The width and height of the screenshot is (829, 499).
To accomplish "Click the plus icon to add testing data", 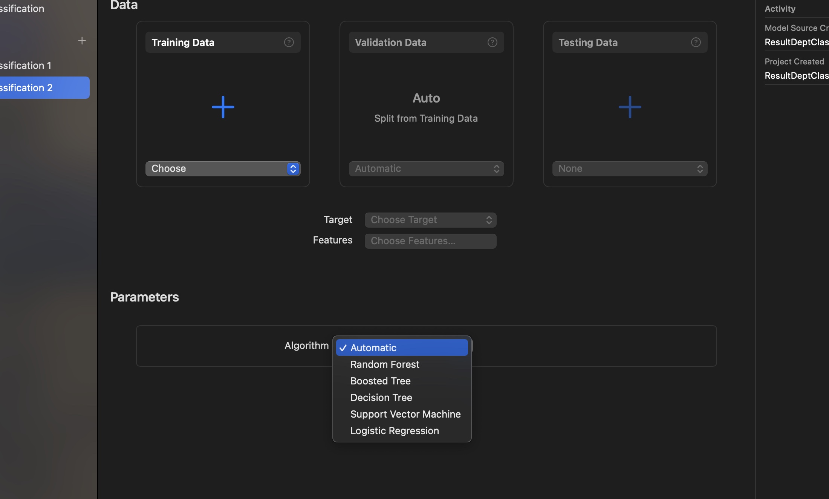I will point(630,107).
